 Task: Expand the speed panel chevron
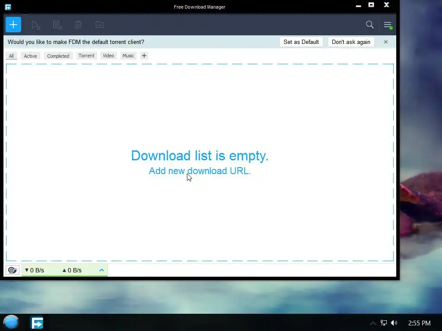(x=102, y=270)
